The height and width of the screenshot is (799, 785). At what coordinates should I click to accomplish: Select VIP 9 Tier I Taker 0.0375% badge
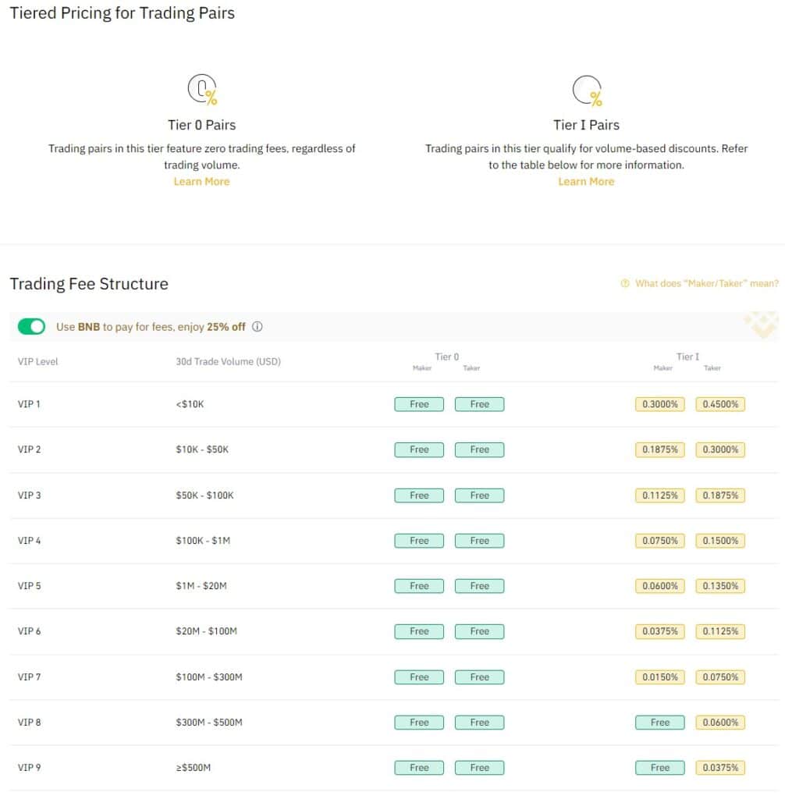(719, 767)
